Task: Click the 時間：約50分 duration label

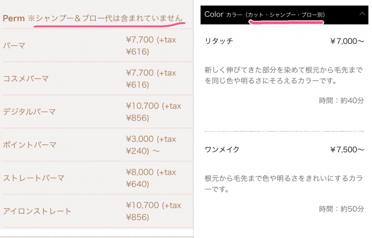Action: [341, 209]
